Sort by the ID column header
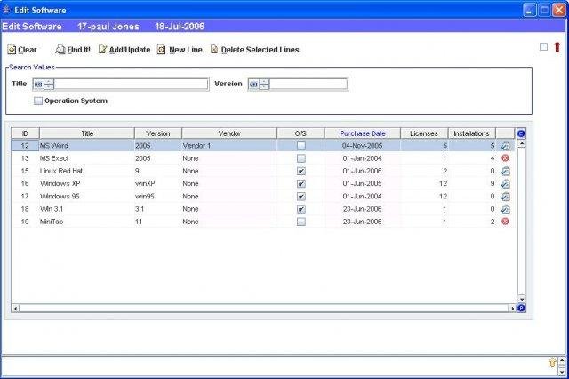Image resolution: width=569 pixels, height=379 pixels. click(25, 133)
